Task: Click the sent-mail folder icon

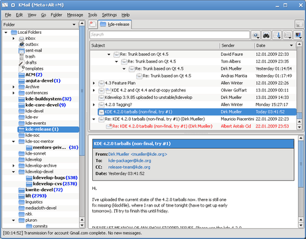Action: point(21,50)
